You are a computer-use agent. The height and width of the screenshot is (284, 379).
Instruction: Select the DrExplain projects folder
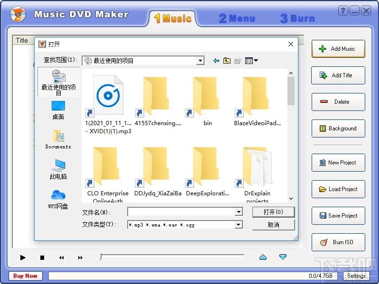click(258, 174)
